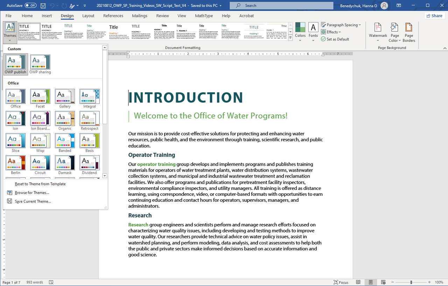
Task: Open the Effects dropdown
Action: pos(331,32)
